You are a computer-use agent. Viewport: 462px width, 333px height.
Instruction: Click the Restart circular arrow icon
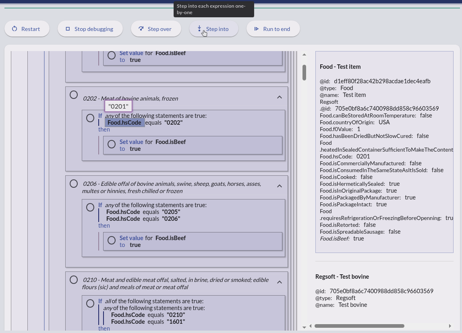15,29
